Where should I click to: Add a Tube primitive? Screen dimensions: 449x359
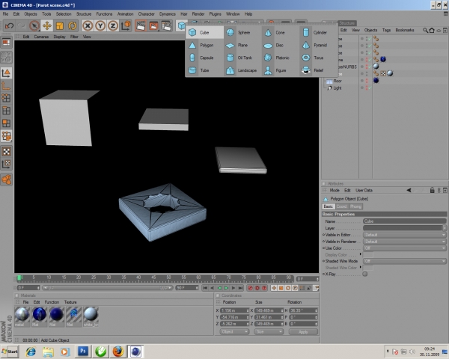point(205,70)
